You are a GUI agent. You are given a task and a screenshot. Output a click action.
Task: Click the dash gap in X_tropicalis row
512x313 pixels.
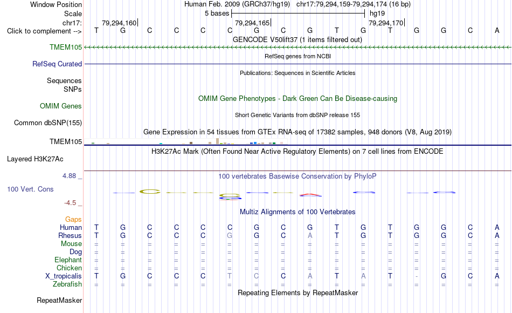pos(416,276)
